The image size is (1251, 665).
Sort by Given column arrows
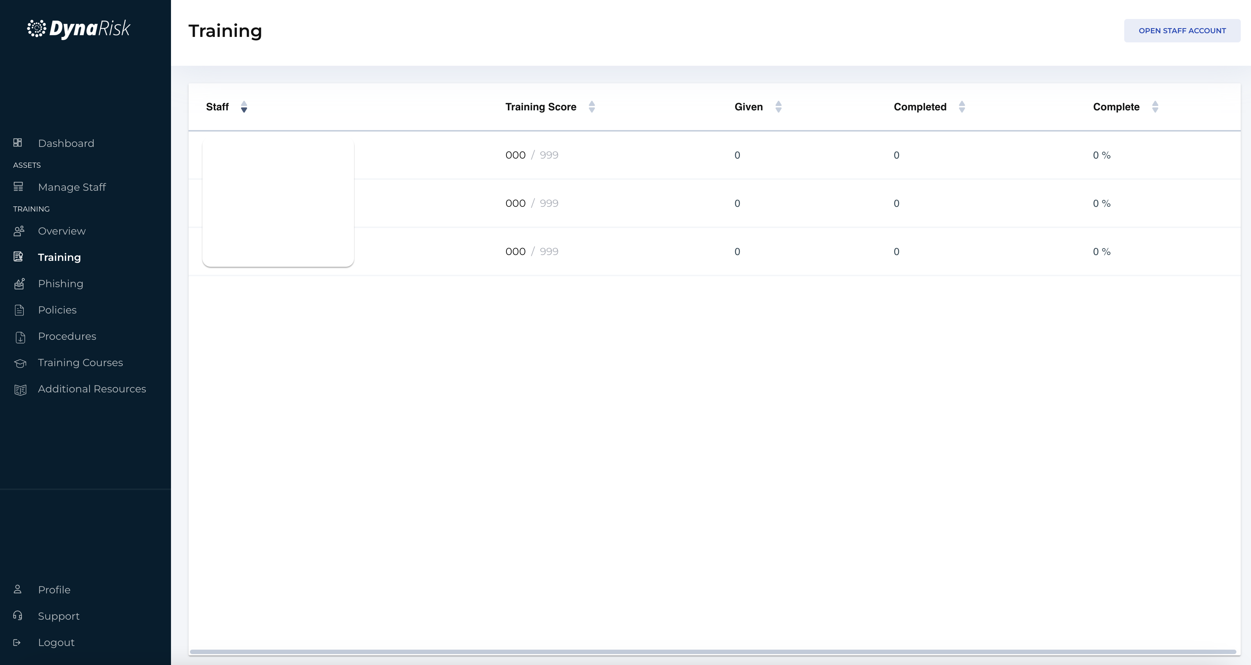pyautogui.click(x=778, y=107)
